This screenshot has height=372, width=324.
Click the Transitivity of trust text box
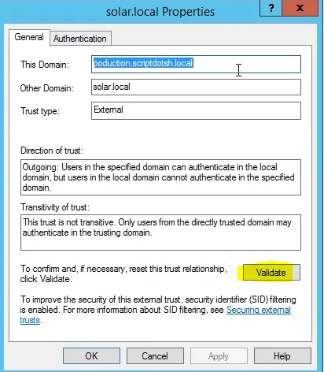pos(160,232)
